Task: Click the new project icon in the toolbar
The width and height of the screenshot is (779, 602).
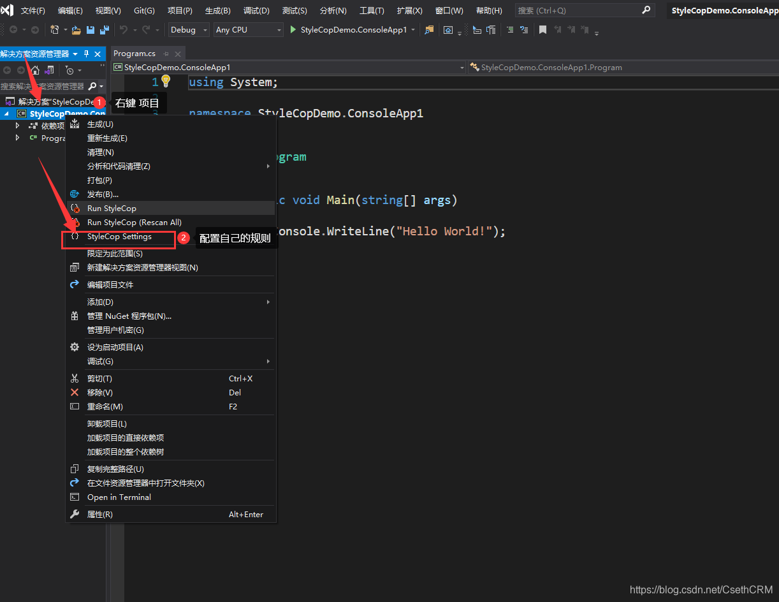Action: (54, 30)
